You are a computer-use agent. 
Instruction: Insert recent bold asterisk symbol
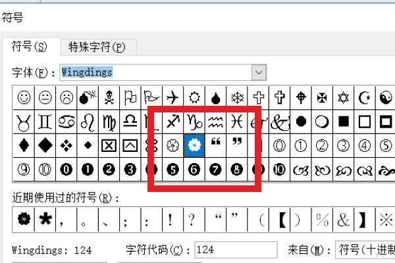[45, 220]
